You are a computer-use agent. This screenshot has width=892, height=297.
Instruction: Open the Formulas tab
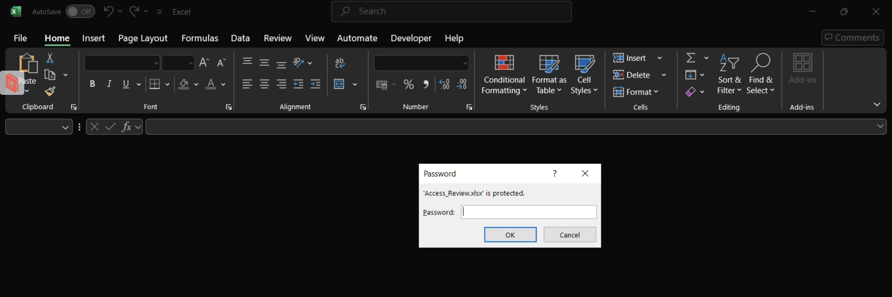(x=199, y=38)
